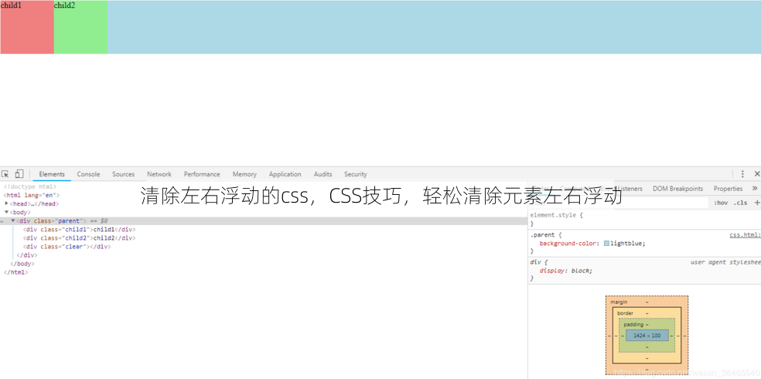Open the Properties sidebar tab
Screen dimensions: 761x379
tap(728, 188)
